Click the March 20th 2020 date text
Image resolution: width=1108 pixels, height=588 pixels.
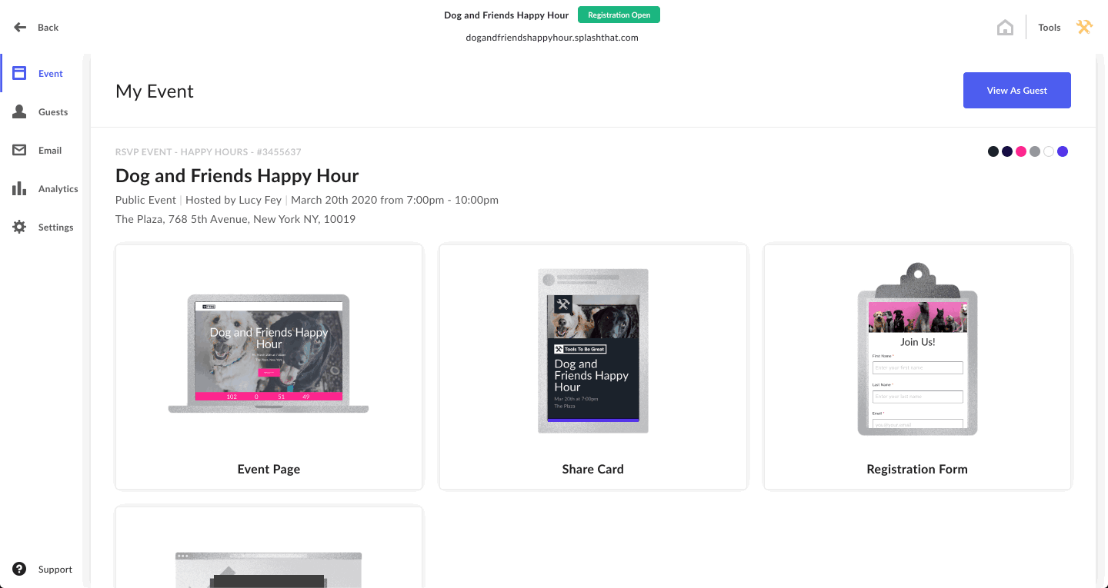coord(395,200)
